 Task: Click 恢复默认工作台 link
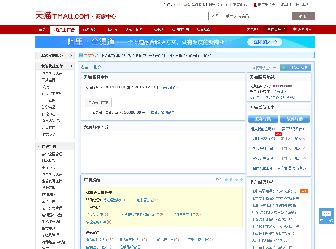coord(264,68)
